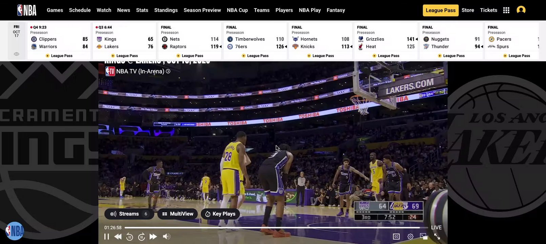Screen dimensions: 546x244
Task: Go to Season Preview
Action: coord(202,10)
